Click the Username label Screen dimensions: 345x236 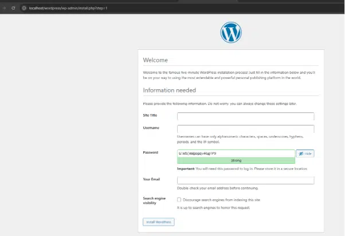click(151, 128)
